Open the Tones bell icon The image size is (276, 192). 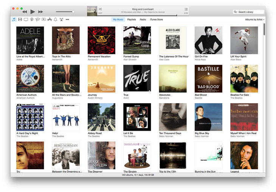pos(56,19)
